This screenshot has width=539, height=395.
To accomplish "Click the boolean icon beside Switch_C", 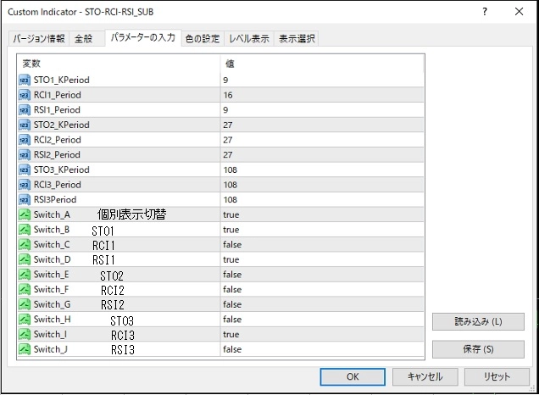I will (x=25, y=245).
